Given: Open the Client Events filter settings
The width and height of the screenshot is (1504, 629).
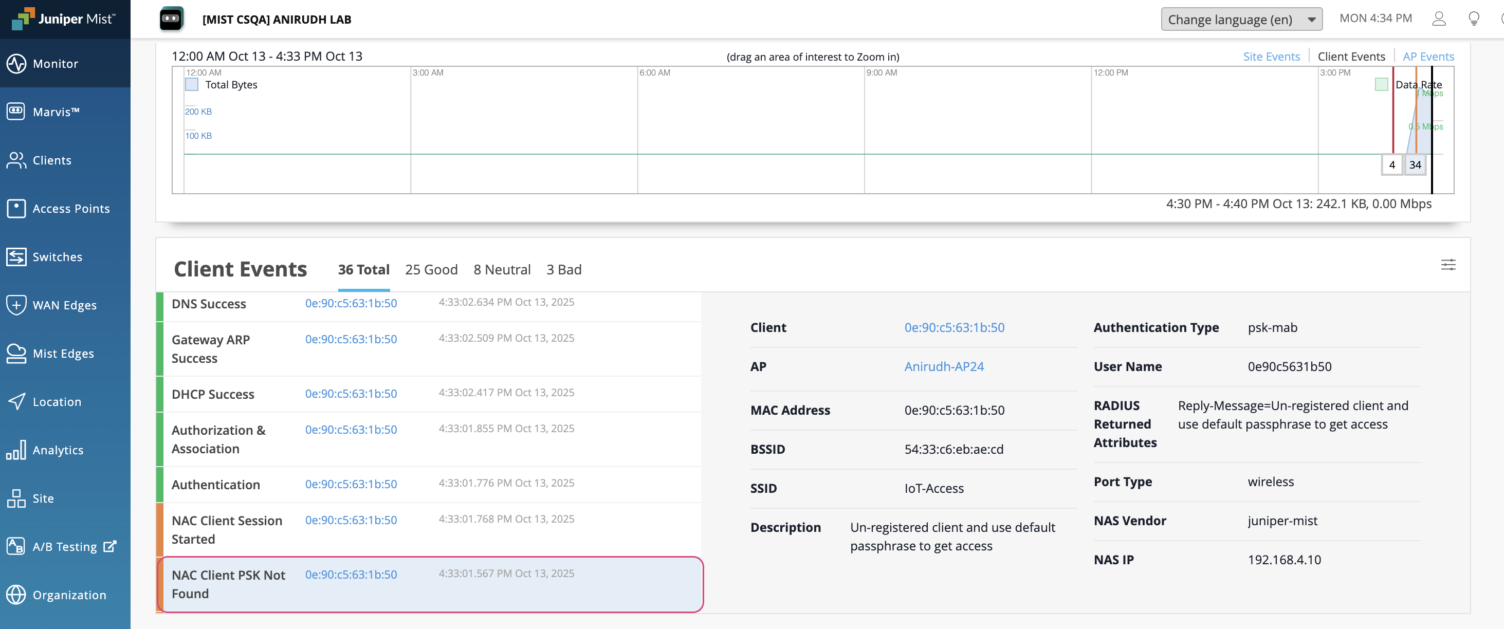Looking at the screenshot, I should (1448, 265).
